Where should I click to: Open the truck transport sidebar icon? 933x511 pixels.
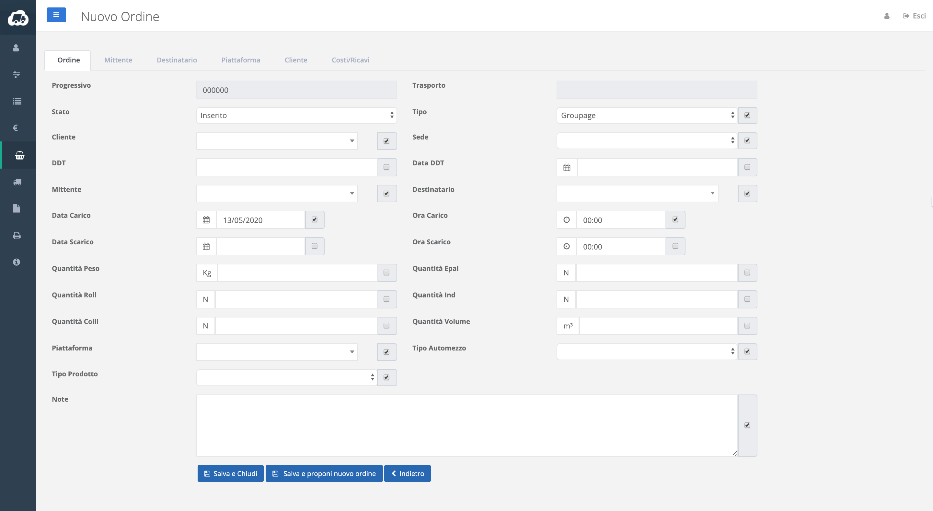(17, 182)
